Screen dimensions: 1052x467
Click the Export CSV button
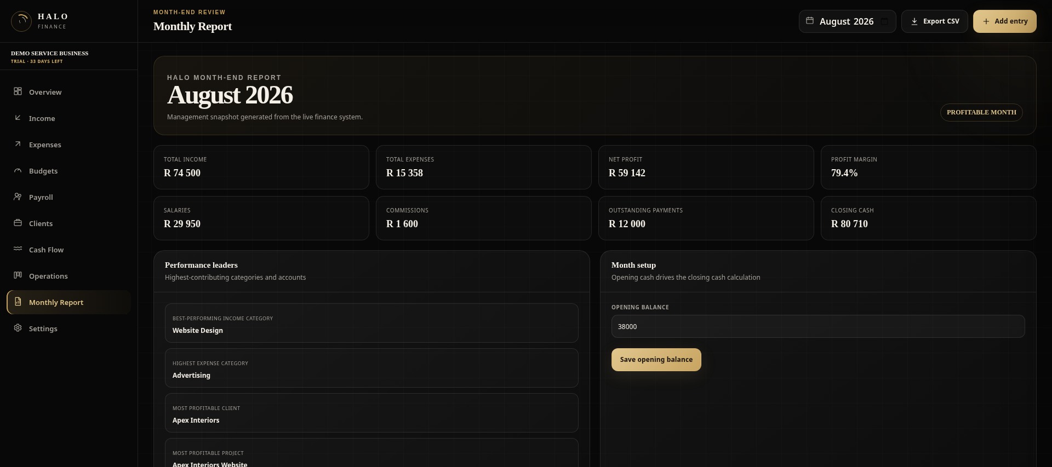pyautogui.click(x=935, y=21)
